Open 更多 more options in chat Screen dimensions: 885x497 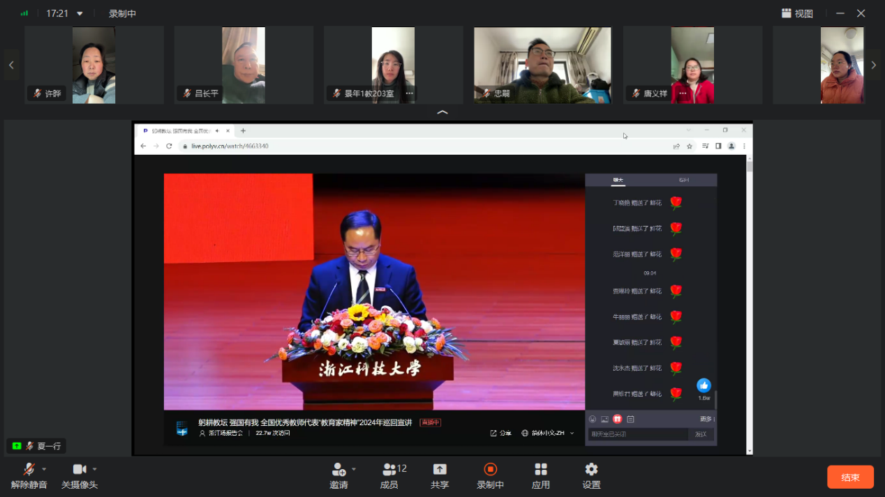coord(707,419)
